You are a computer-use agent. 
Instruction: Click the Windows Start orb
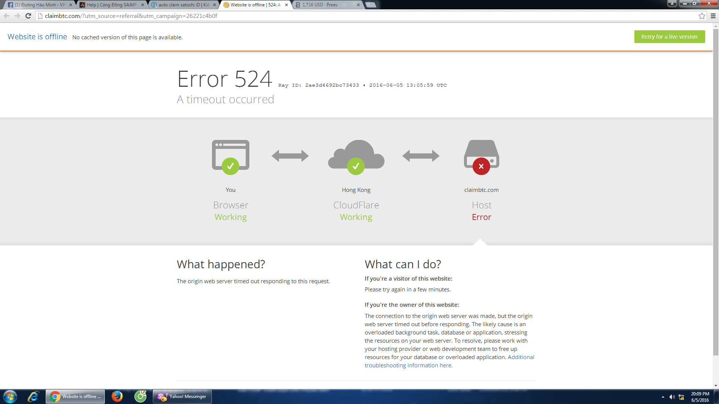point(10,396)
